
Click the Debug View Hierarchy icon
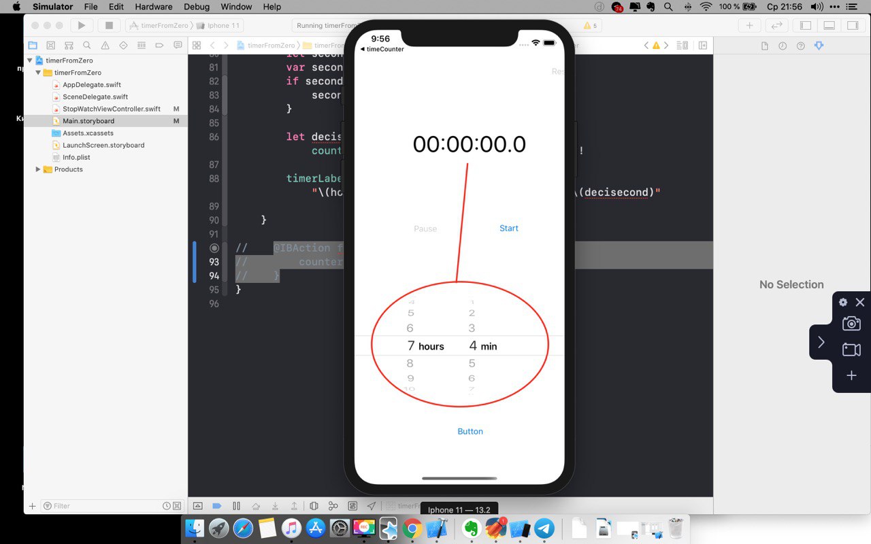click(x=314, y=506)
